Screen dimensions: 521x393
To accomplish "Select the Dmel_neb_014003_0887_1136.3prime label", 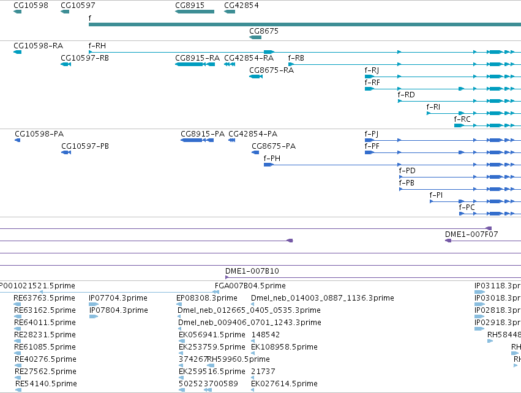I will [x=323, y=298].
